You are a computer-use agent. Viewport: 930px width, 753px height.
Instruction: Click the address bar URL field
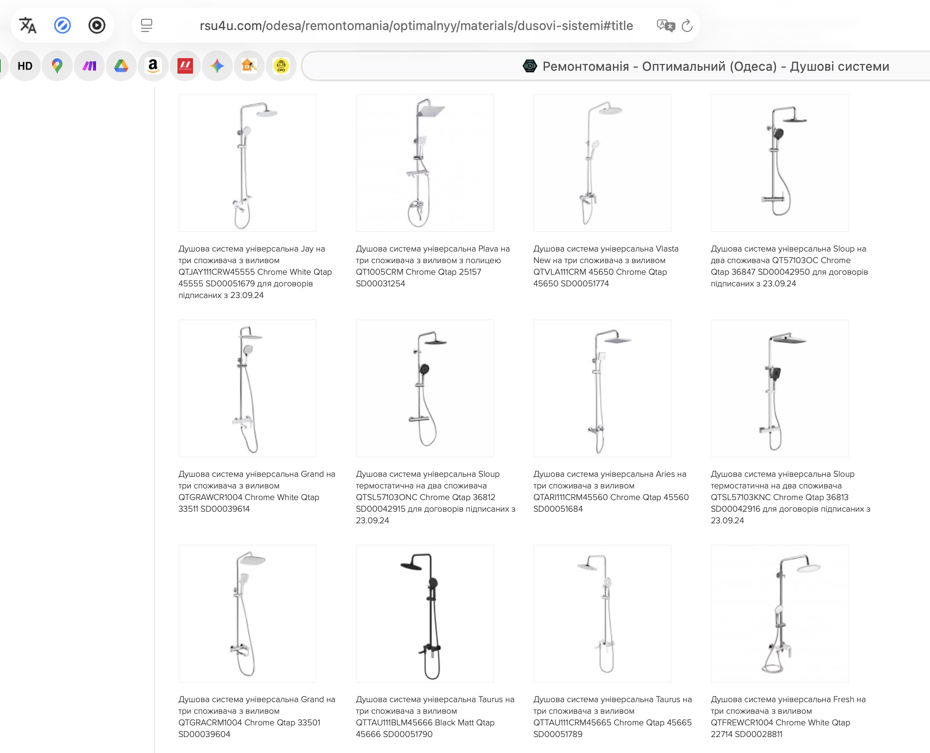pyautogui.click(x=416, y=26)
